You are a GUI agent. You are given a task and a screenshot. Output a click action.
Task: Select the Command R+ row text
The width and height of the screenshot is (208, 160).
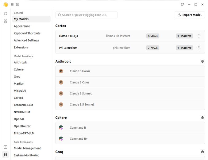[x=79, y=138]
